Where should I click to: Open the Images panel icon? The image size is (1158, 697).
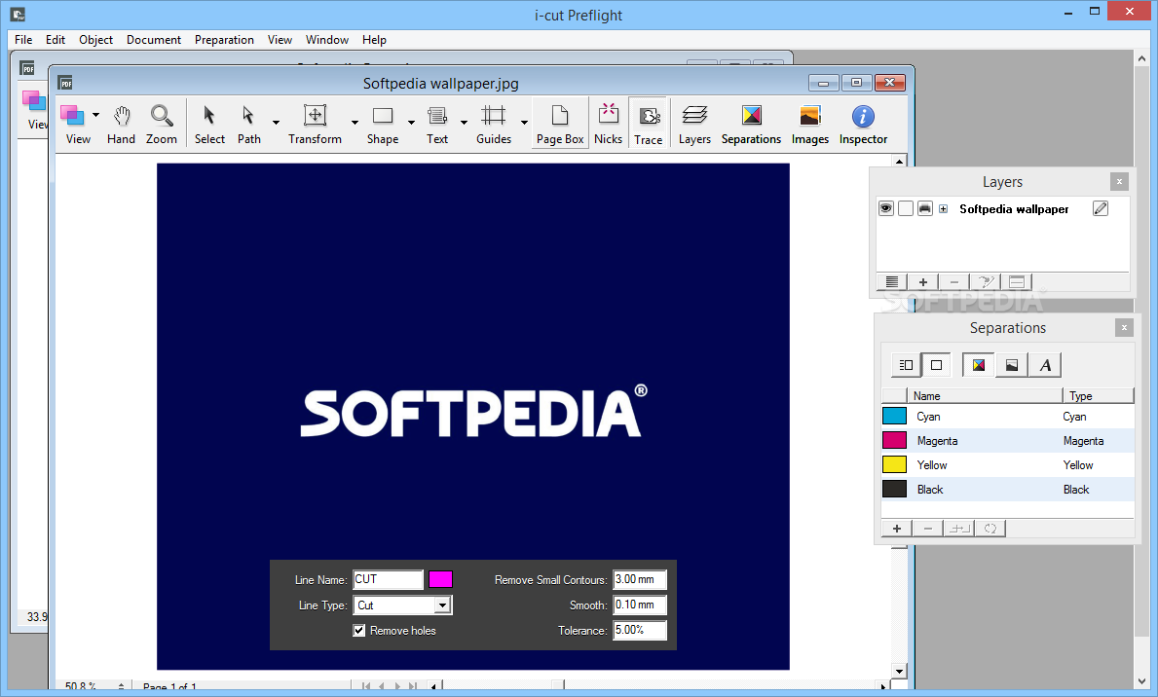point(810,124)
